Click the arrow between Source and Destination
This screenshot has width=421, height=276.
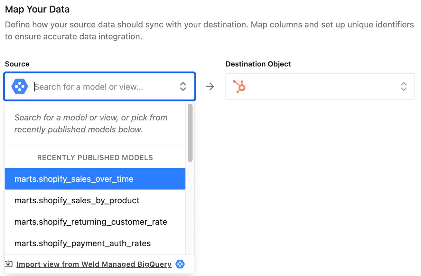coord(210,87)
